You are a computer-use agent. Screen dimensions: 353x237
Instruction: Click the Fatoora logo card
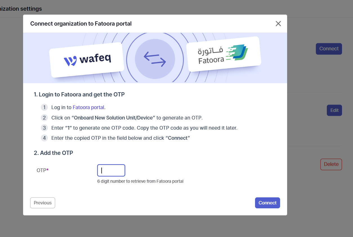[x=224, y=54]
